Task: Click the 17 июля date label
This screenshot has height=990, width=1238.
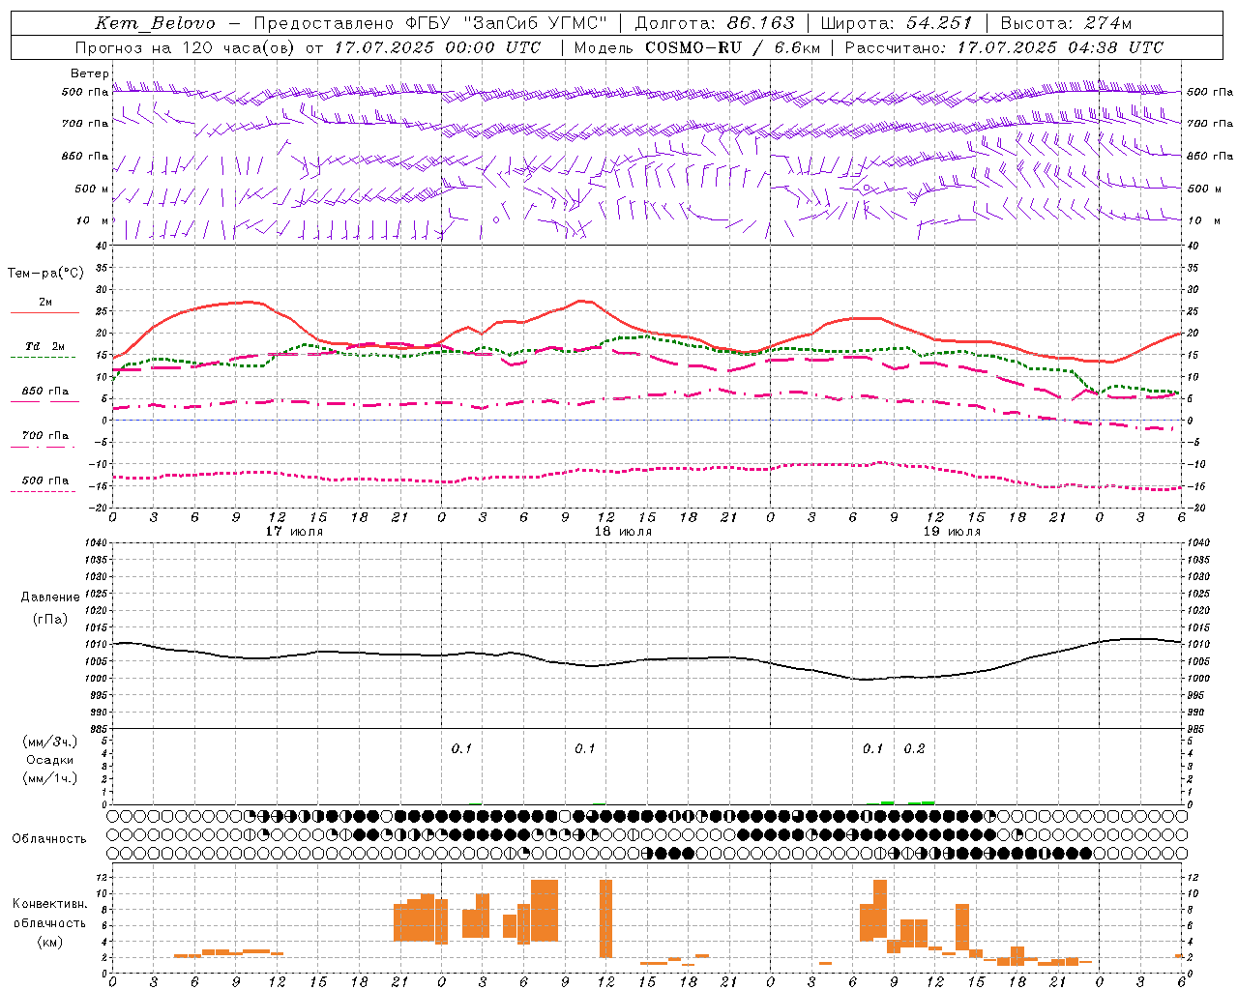Action: (x=294, y=532)
